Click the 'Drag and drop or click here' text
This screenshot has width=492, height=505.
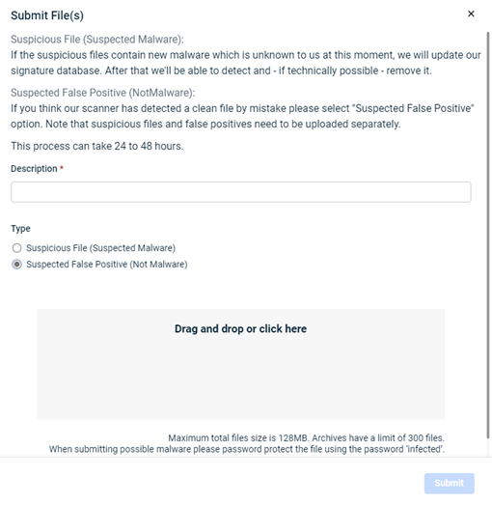(240, 329)
